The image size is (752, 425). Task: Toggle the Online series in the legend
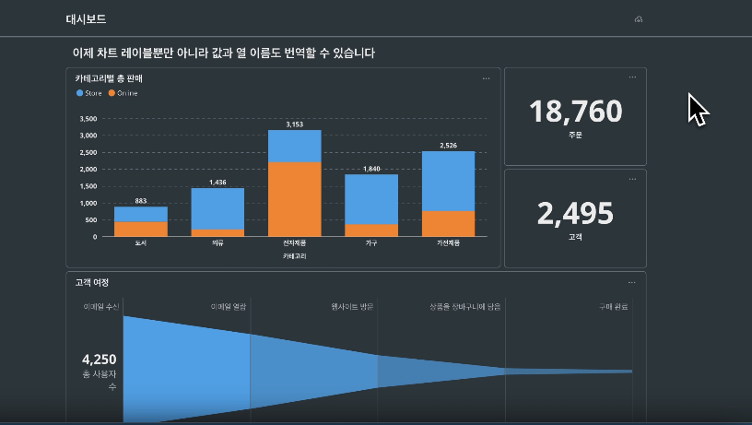[123, 93]
